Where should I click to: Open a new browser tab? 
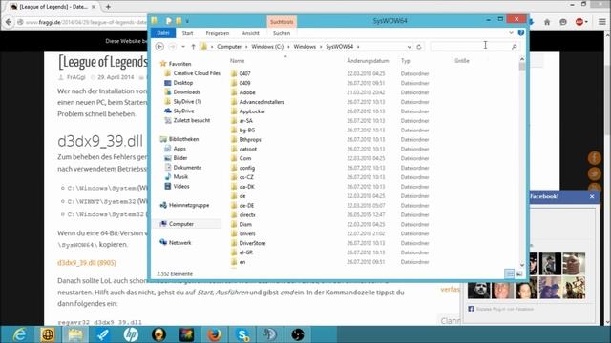point(108,7)
